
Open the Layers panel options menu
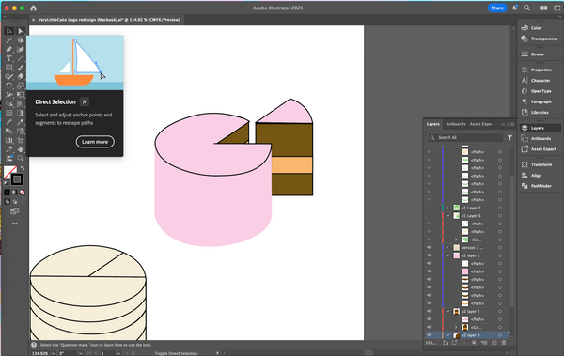512,124
